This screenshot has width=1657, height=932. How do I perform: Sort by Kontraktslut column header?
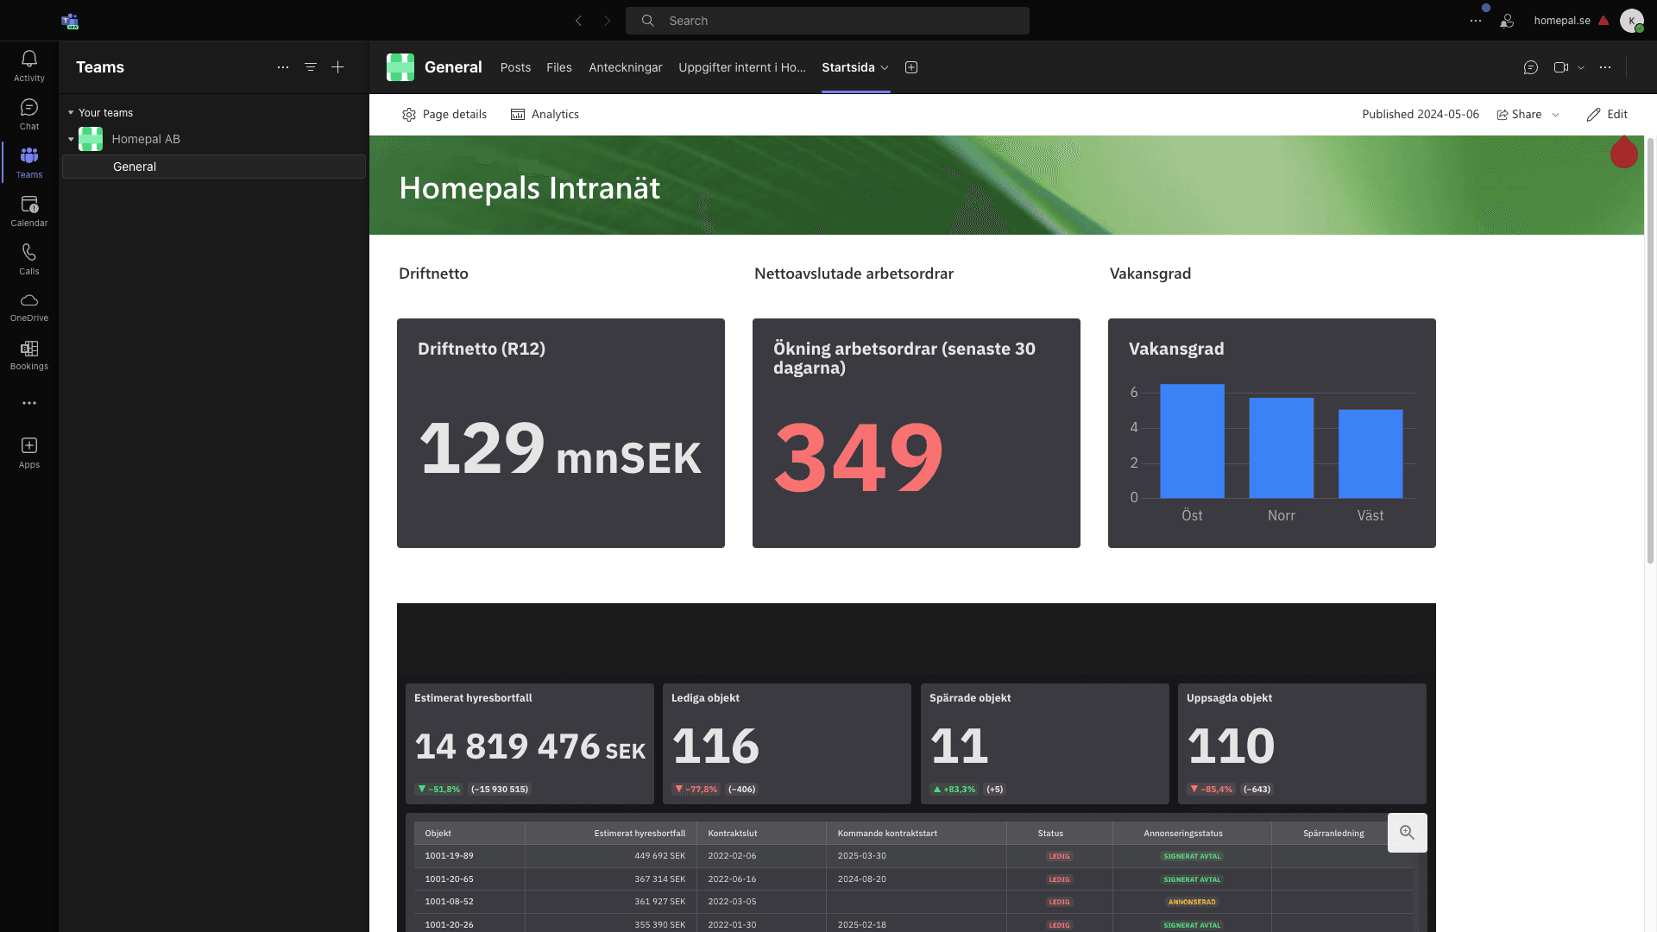[x=762, y=834]
